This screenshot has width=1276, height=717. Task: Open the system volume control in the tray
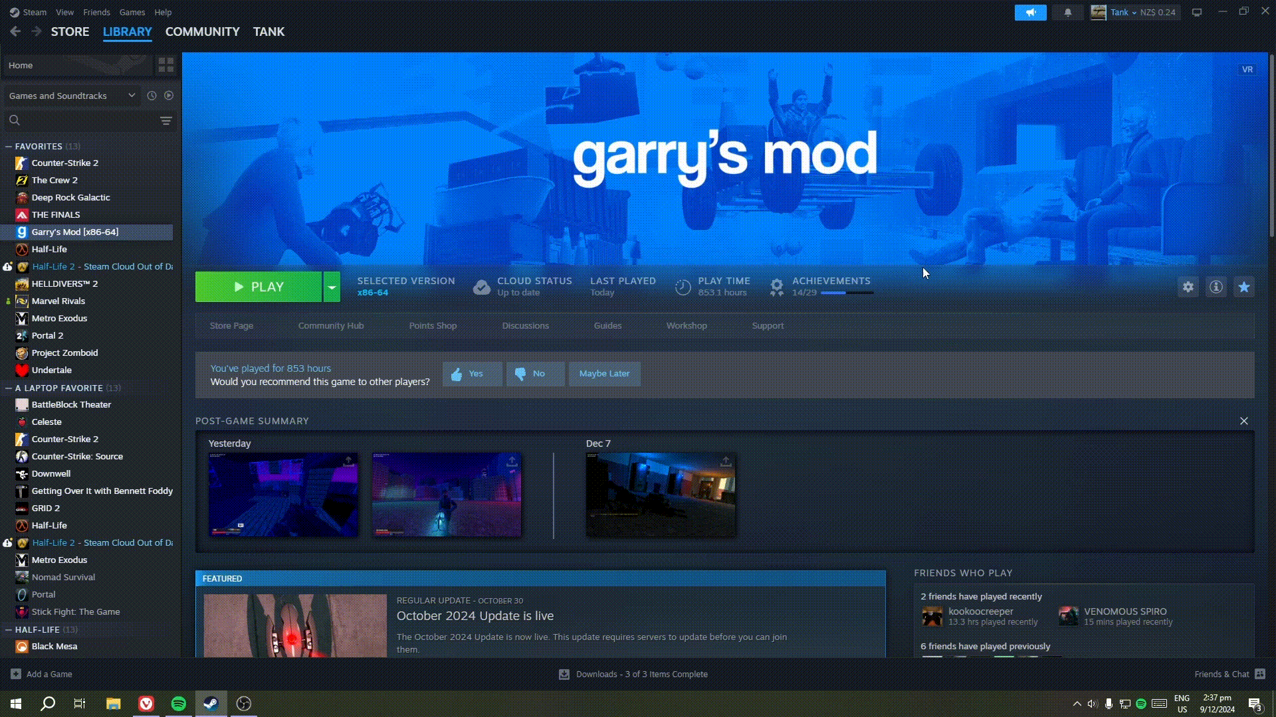click(x=1092, y=704)
